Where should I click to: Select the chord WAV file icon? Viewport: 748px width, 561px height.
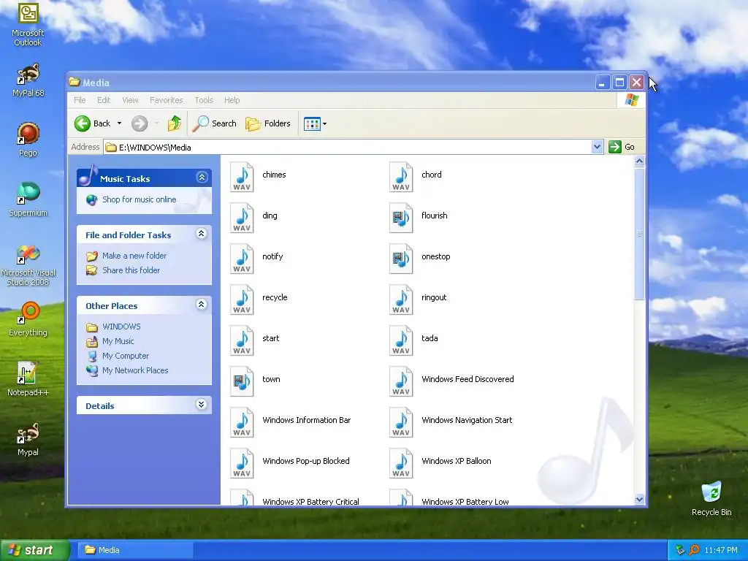click(401, 177)
